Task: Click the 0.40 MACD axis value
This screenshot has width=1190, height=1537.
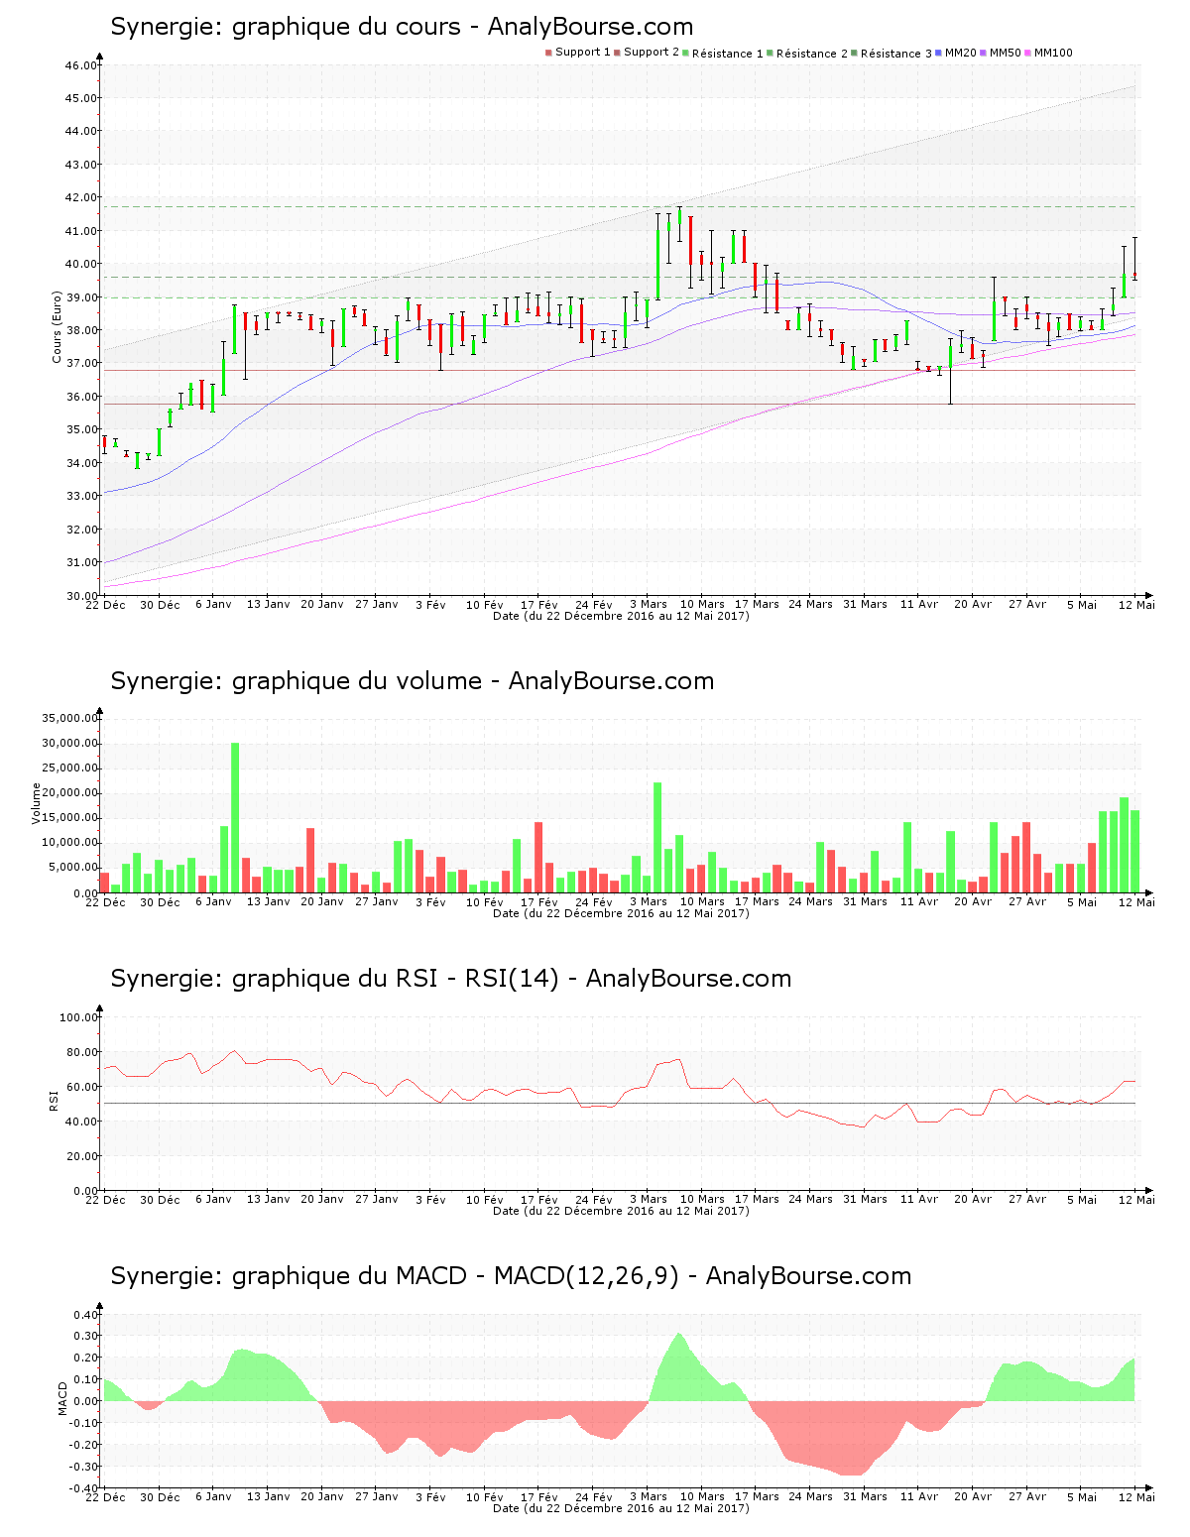Action: pos(86,1315)
